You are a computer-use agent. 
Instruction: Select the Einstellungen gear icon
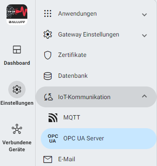pos(17,90)
